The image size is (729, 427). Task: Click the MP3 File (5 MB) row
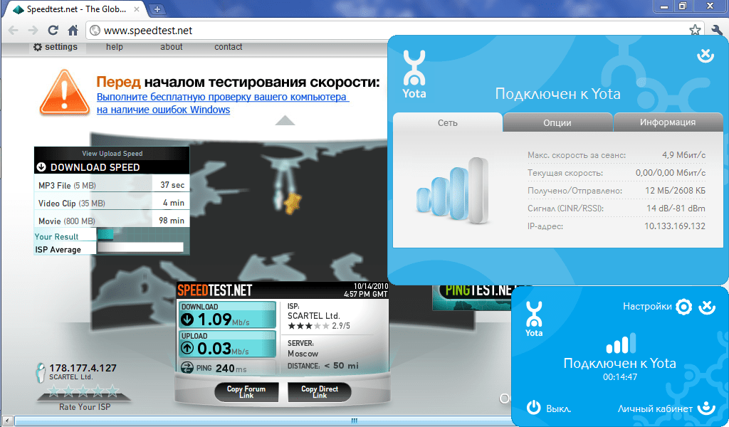[x=112, y=185]
